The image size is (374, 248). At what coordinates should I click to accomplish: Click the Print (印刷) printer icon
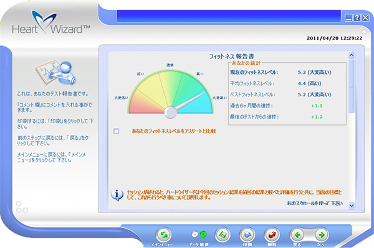(x=247, y=235)
